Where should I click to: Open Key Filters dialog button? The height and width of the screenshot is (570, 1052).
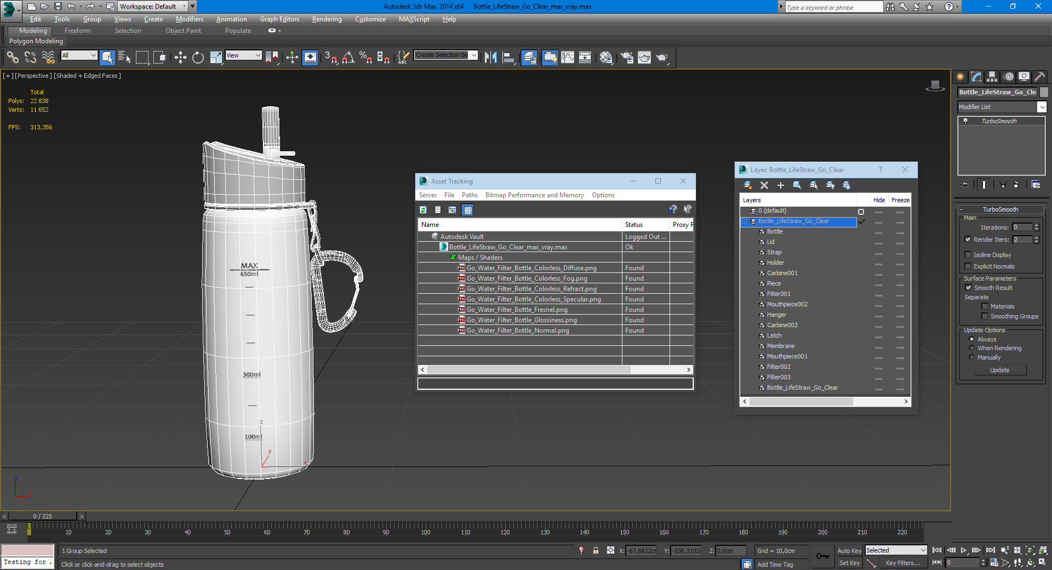902,563
